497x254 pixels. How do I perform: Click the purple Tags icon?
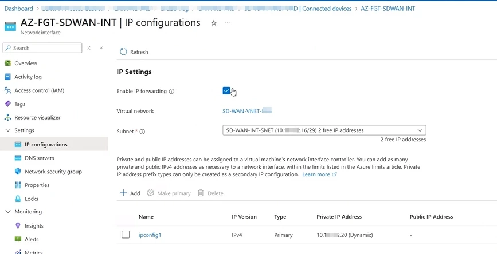pyautogui.click(x=8, y=104)
